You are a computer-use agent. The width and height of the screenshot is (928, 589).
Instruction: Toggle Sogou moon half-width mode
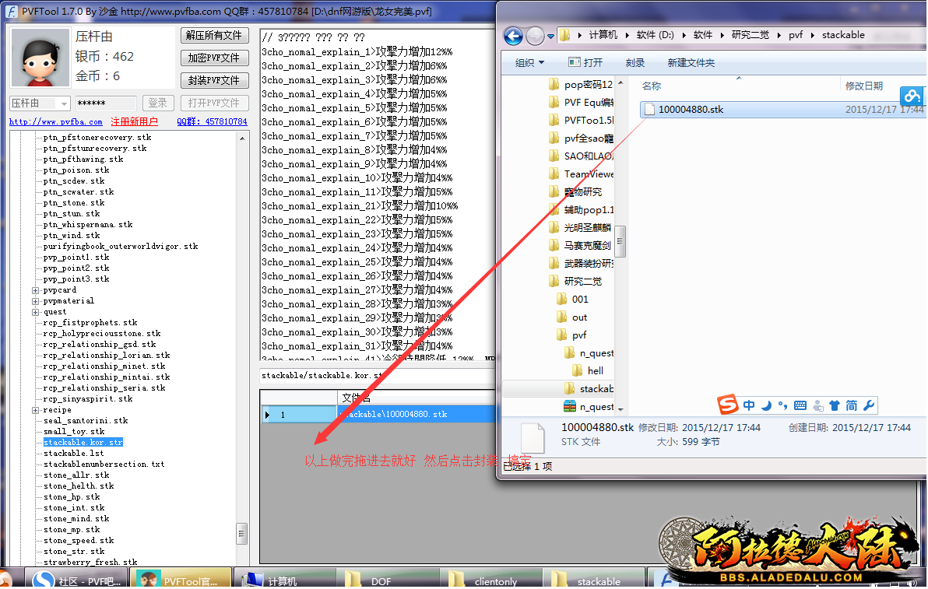point(766,405)
